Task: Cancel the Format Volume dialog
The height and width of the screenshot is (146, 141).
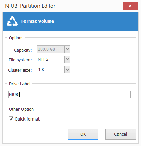Action: [x=121, y=134]
